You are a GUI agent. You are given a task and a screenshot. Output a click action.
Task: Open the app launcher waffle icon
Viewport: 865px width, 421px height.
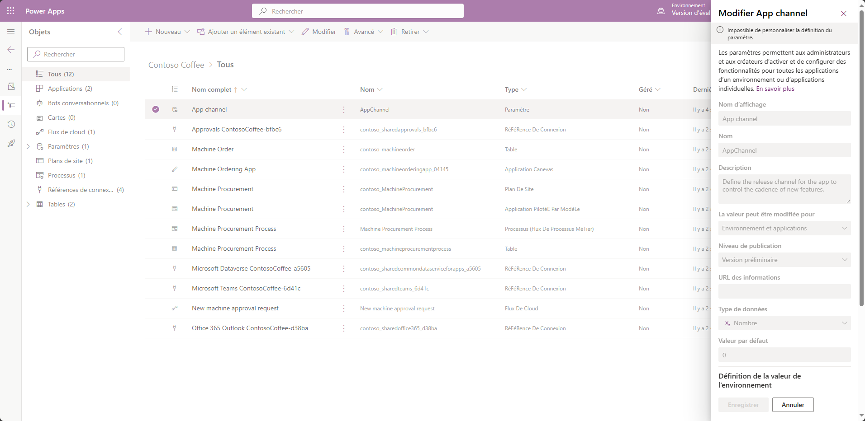(x=11, y=11)
